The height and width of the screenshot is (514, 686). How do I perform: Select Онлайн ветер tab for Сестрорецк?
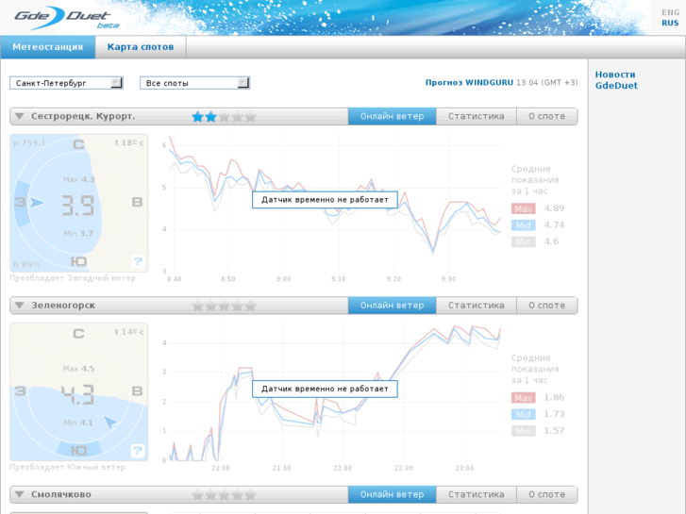click(392, 116)
